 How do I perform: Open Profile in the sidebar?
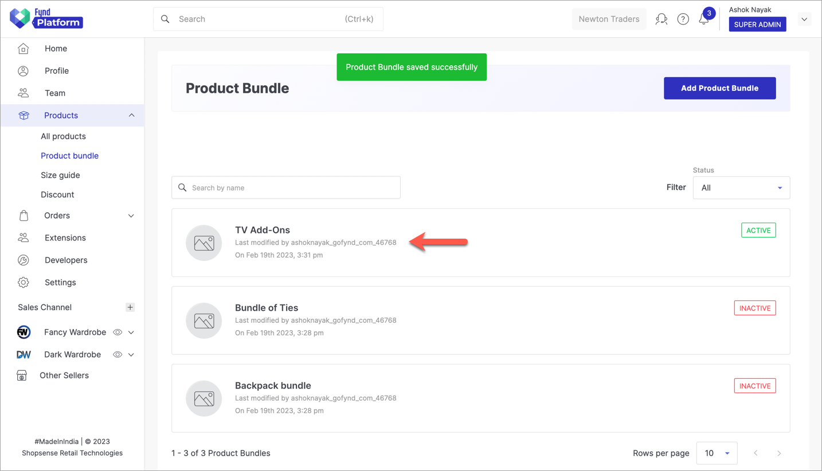coord(57,71)
